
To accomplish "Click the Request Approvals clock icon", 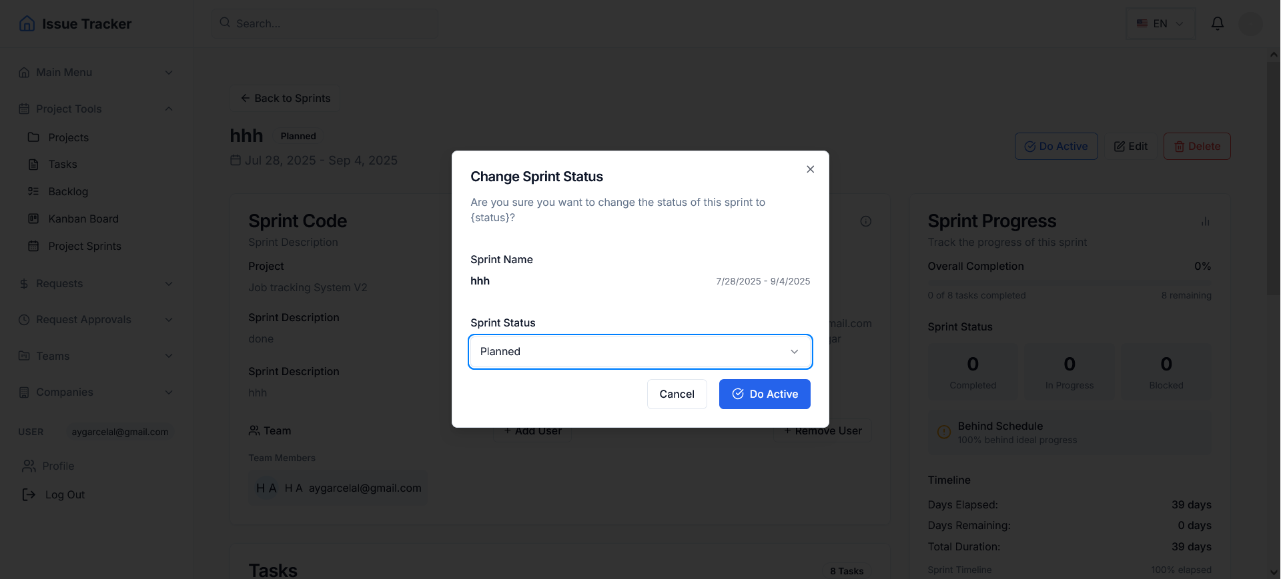I will (x=24, y=320).
